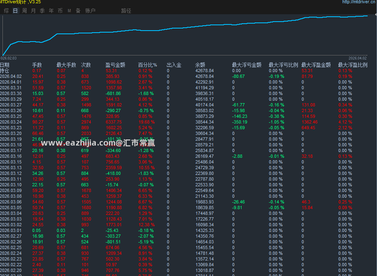Viewport: 377px width, 276px height.
Task: Switch to the M tab
Action: click(69, 11)
